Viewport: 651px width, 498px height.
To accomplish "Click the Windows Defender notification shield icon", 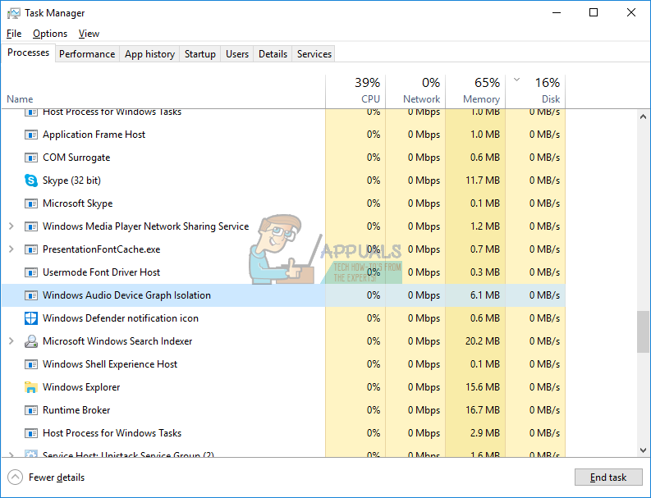I will point(31,318).
